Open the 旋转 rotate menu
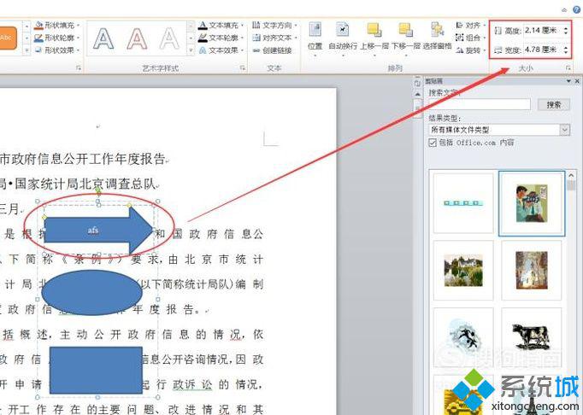The height and width of the screenshot is (415, 583). click(x=470, y=50)
